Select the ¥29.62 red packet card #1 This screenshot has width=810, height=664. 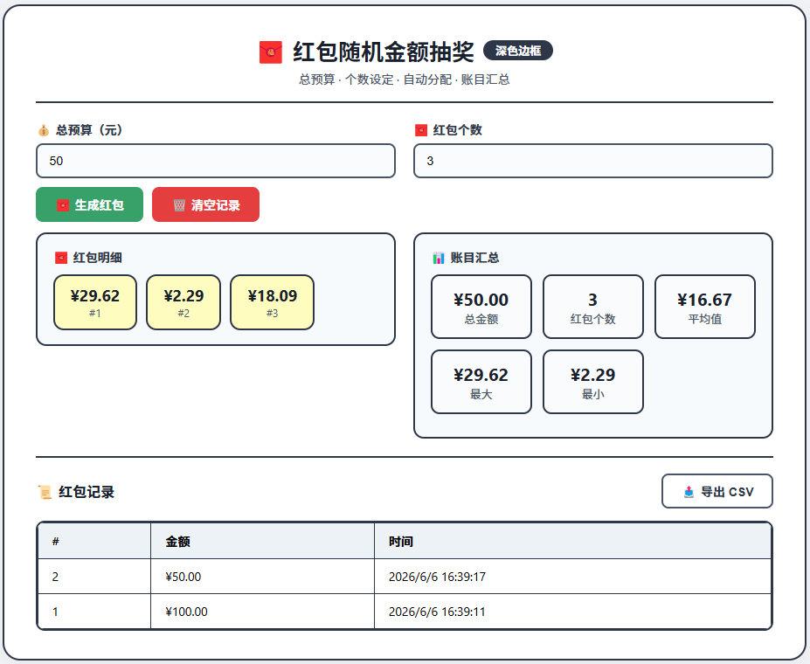tap(95, 302)
